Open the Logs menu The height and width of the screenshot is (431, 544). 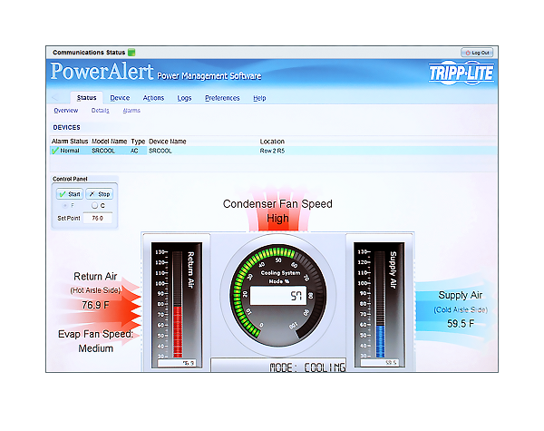tap(184, 97)
